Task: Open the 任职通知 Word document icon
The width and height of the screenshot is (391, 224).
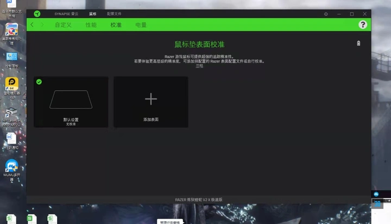Action: 12,141
